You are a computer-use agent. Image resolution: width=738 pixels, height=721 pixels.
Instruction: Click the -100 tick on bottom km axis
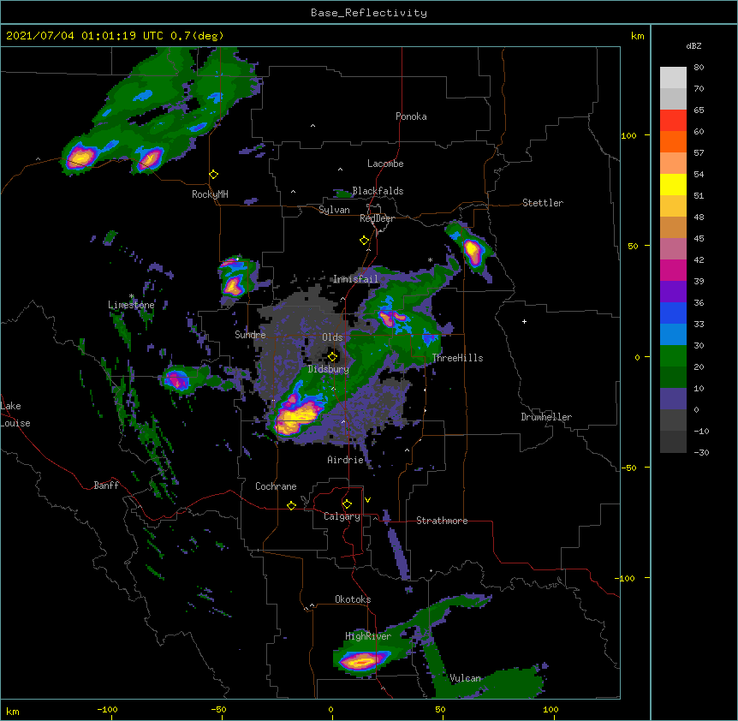(x=107, y=709)
